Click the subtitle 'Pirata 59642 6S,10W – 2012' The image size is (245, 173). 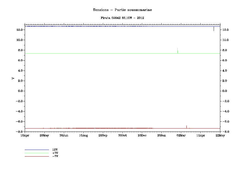[x=122, y=18]
